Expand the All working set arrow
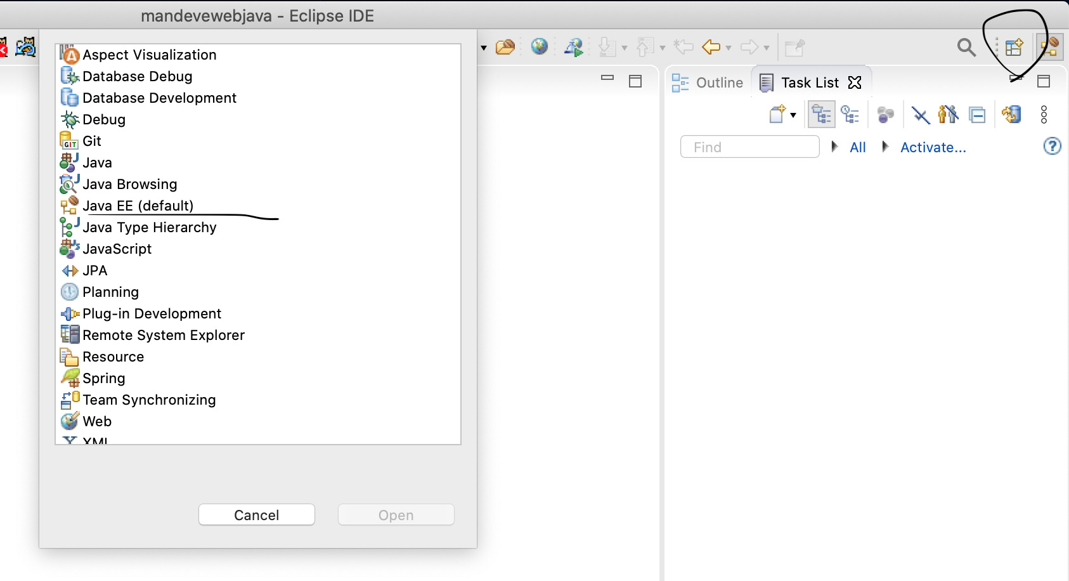1069x581 pixels. pos(834,147)
